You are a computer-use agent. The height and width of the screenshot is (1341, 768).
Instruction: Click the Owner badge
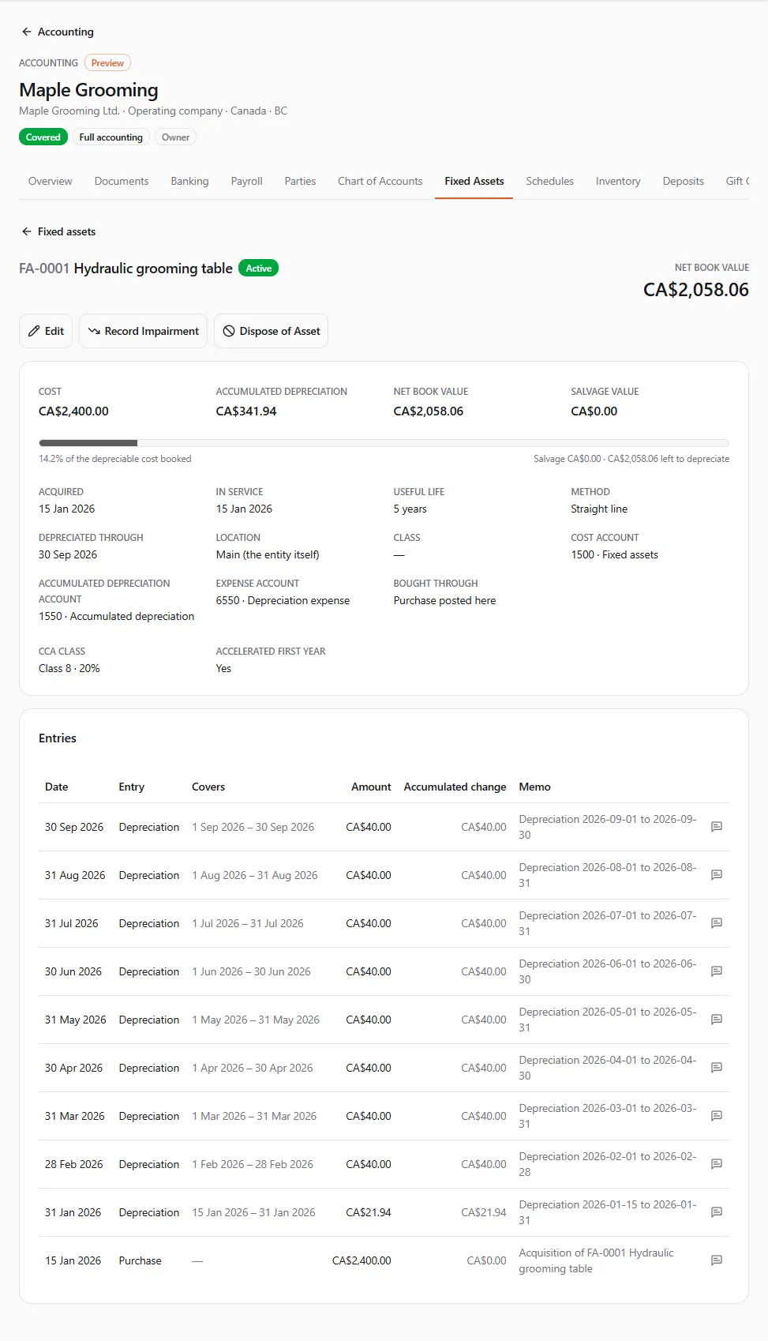click(x=175, y=137)
